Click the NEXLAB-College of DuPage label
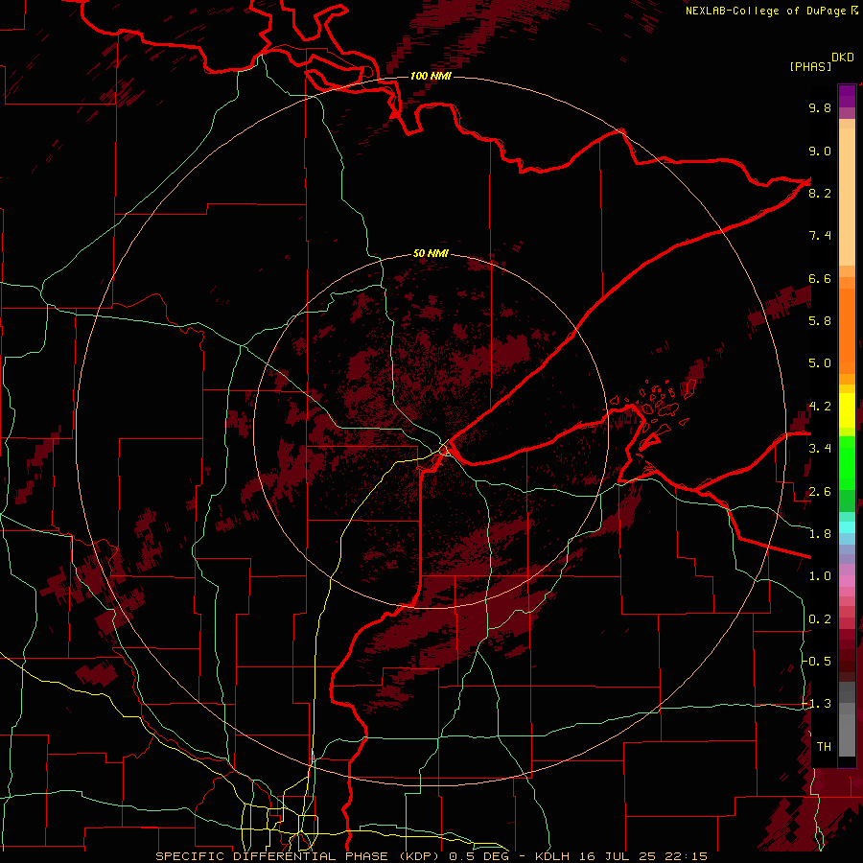The height and width of the screenshot is (863, 863). pos(771,11)
